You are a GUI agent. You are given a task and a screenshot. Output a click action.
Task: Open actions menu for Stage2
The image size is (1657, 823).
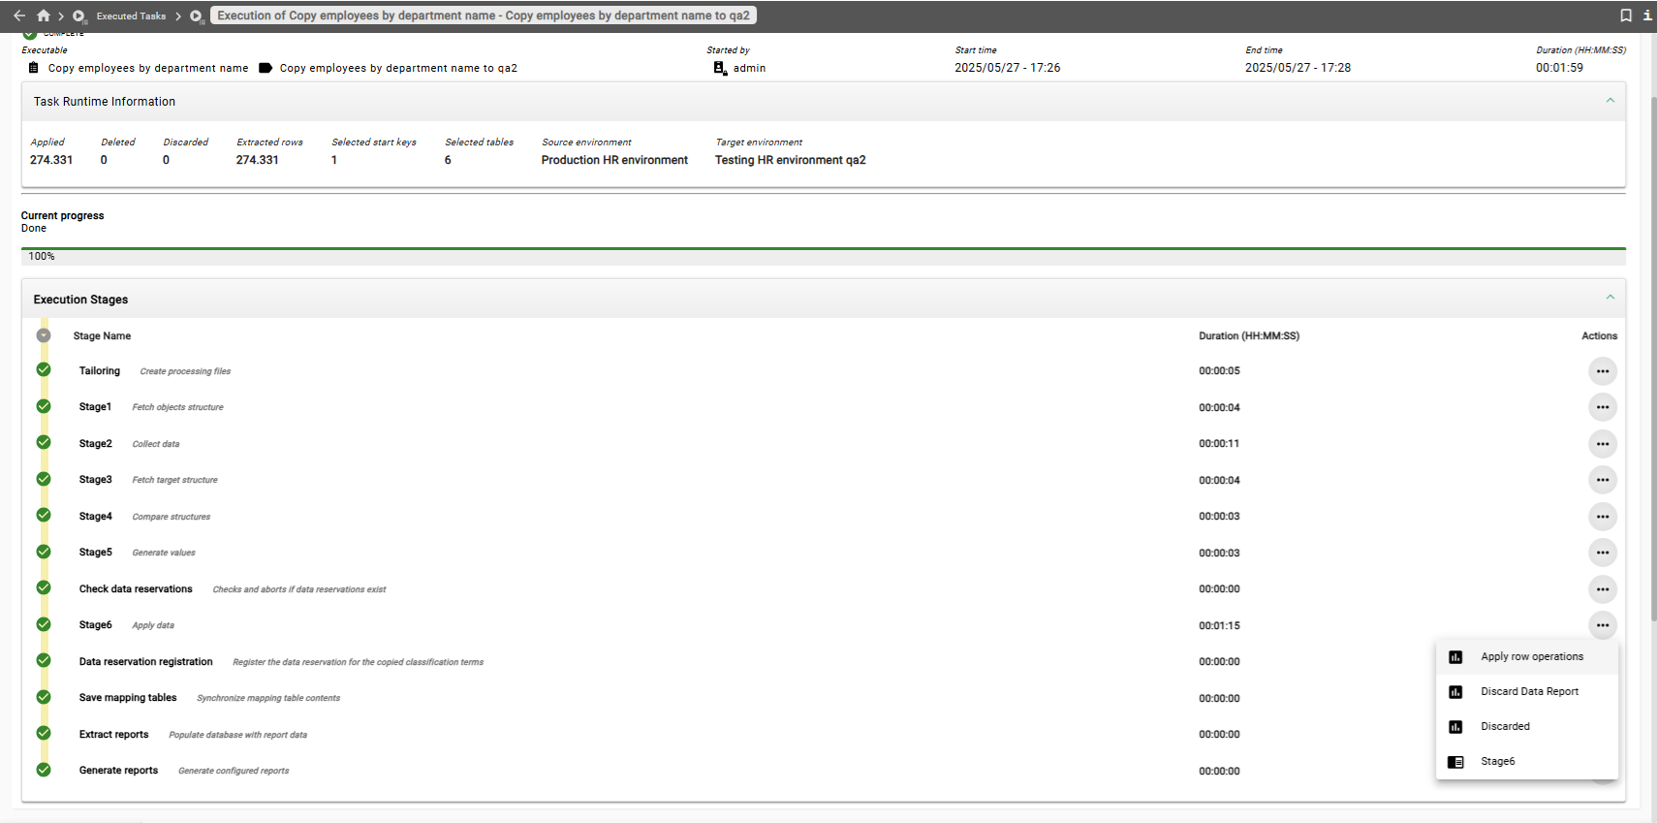1603,444
